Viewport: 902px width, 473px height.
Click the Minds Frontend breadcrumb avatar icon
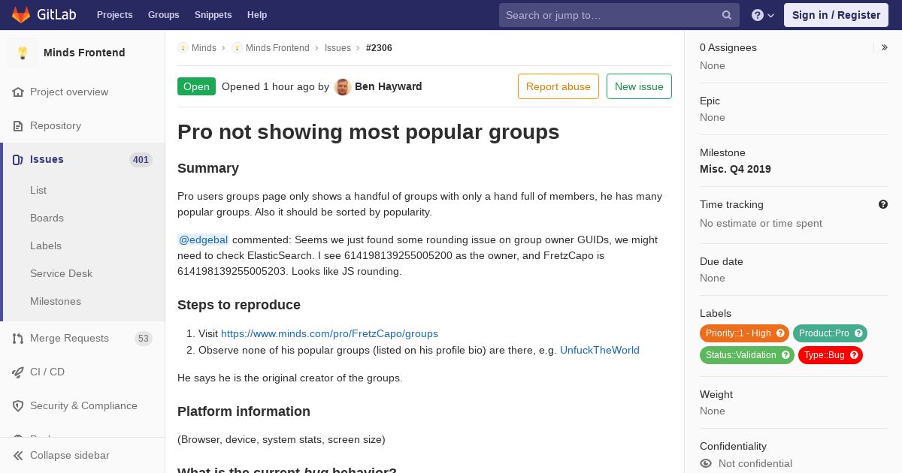click(x=237, y=48)
